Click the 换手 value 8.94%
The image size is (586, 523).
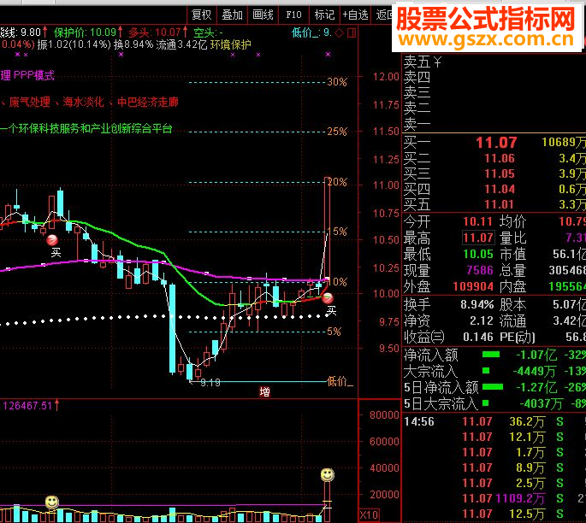[x=476, y=304]
